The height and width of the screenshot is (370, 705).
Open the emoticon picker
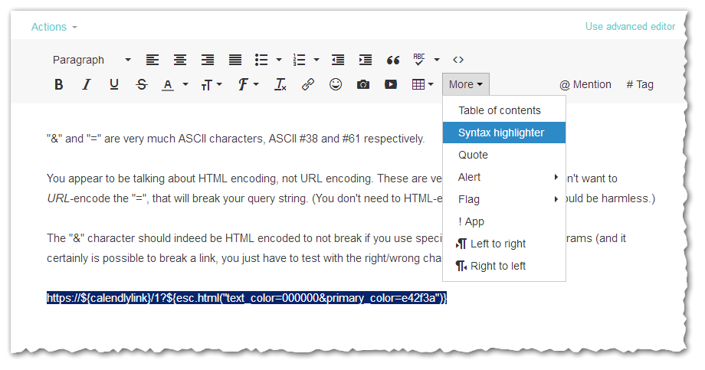336,85
